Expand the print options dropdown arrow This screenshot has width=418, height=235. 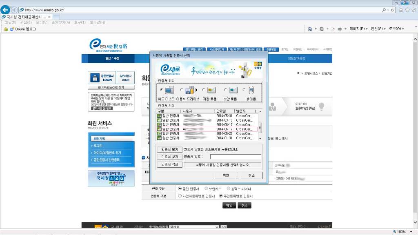[x=345, y=29]
